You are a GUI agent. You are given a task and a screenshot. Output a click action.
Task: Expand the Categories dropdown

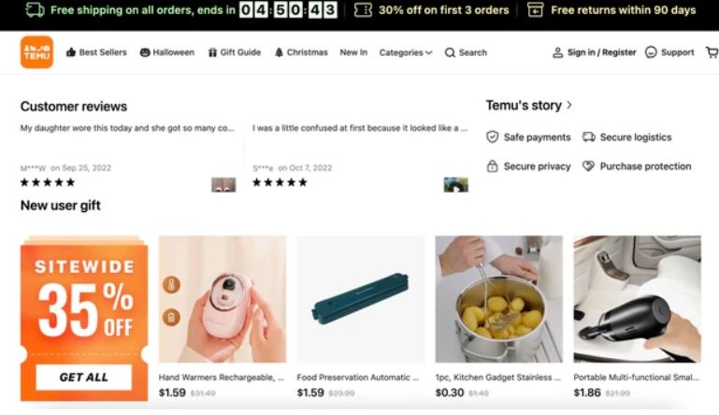tap(406, 53)
